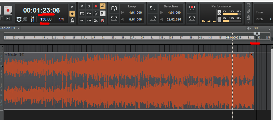Click the transport Record button
Image resolution: width=273 pixels, height=120 pixels.
(x=8, y=10)
